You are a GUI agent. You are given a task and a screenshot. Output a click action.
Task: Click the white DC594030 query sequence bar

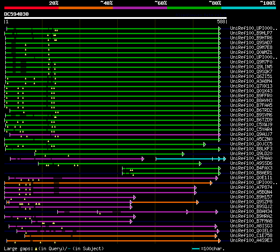[115, 18]
